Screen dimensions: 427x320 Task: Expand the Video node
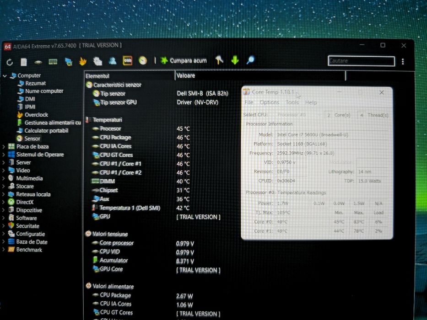[x=4, y=171]
